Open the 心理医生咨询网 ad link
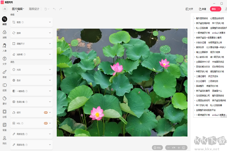This screenshot has width=227, height=151. coord(217,18)
